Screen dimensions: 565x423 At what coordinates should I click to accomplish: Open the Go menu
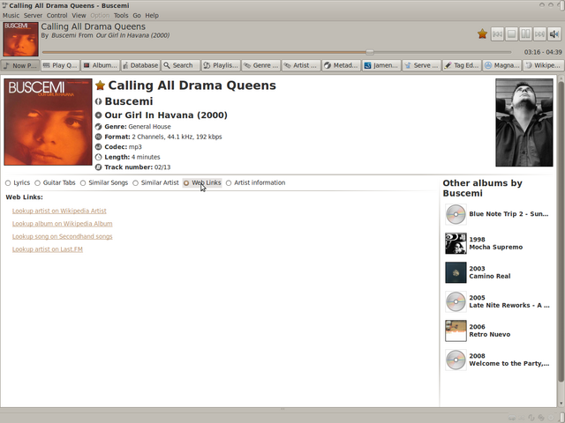[137, 16]
